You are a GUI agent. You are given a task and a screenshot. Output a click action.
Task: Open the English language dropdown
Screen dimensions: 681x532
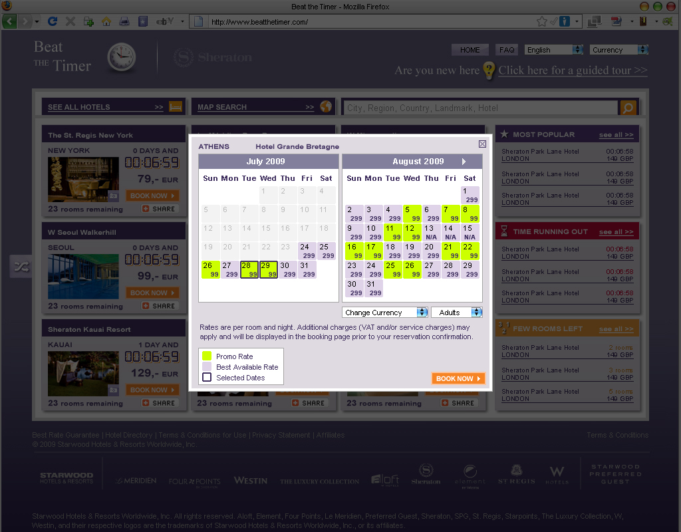554,50
